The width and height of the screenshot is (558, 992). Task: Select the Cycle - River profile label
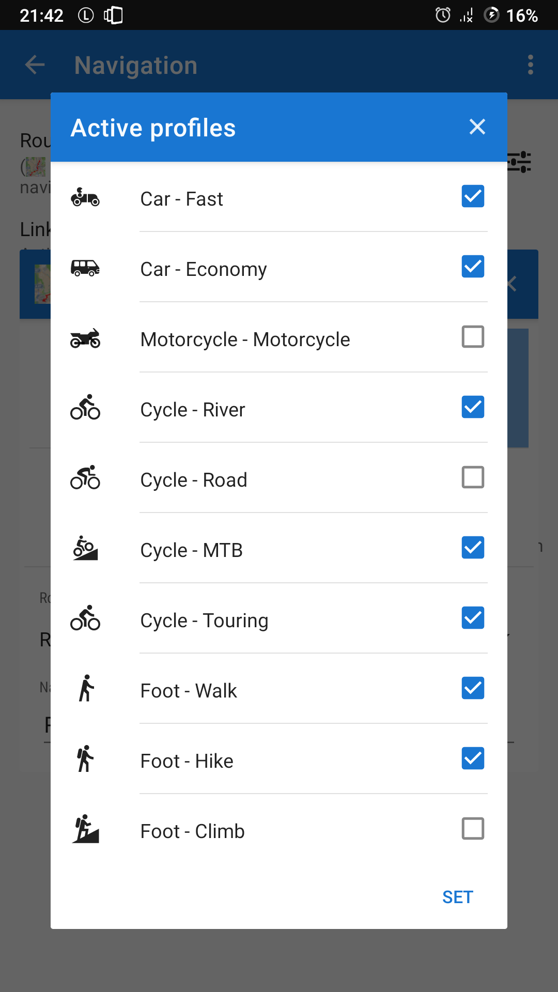click(193, 410)
